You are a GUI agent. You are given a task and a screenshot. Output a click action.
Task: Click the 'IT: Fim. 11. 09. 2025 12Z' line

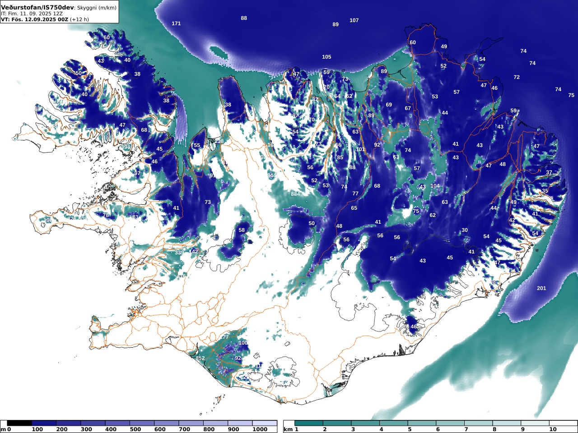(x=32, y=14)
